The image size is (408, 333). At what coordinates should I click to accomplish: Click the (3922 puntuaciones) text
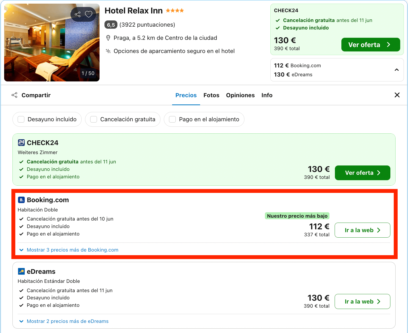[x=147, y=25]
